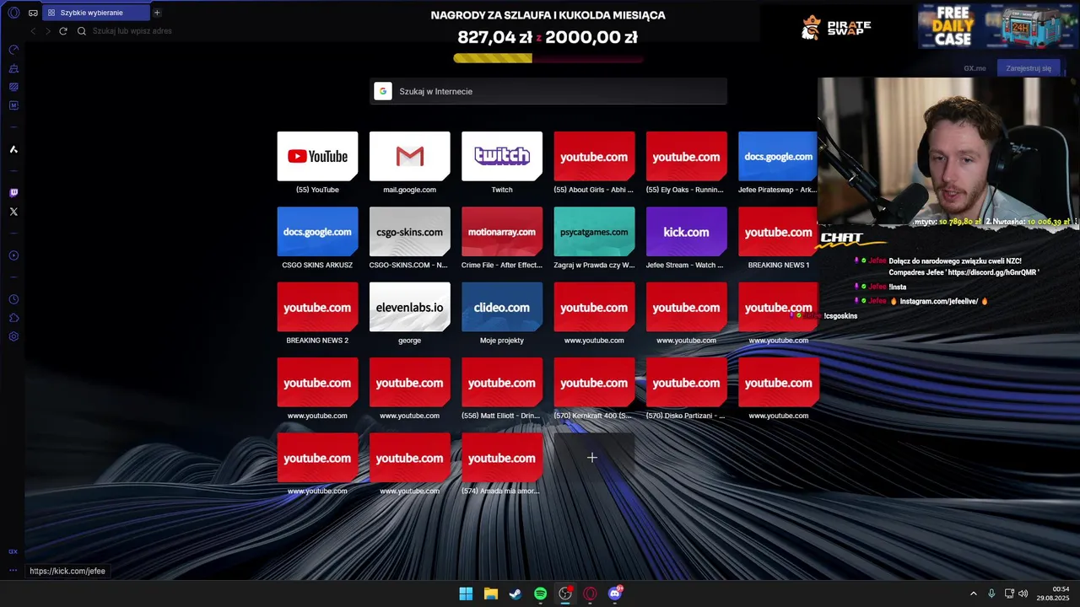
Task: Open the Player icon in sidebar
Action: [x=13, y=255]
